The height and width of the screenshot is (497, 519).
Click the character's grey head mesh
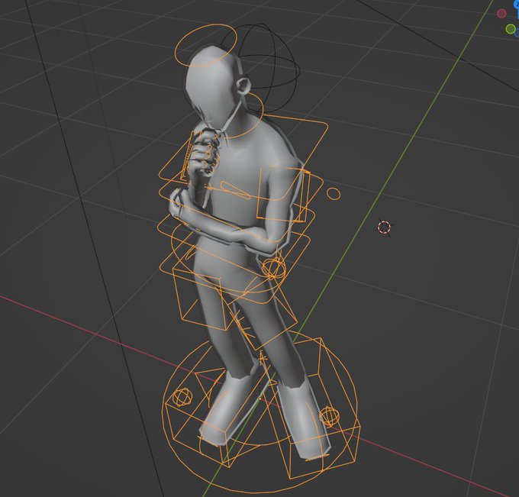(212, 86)
